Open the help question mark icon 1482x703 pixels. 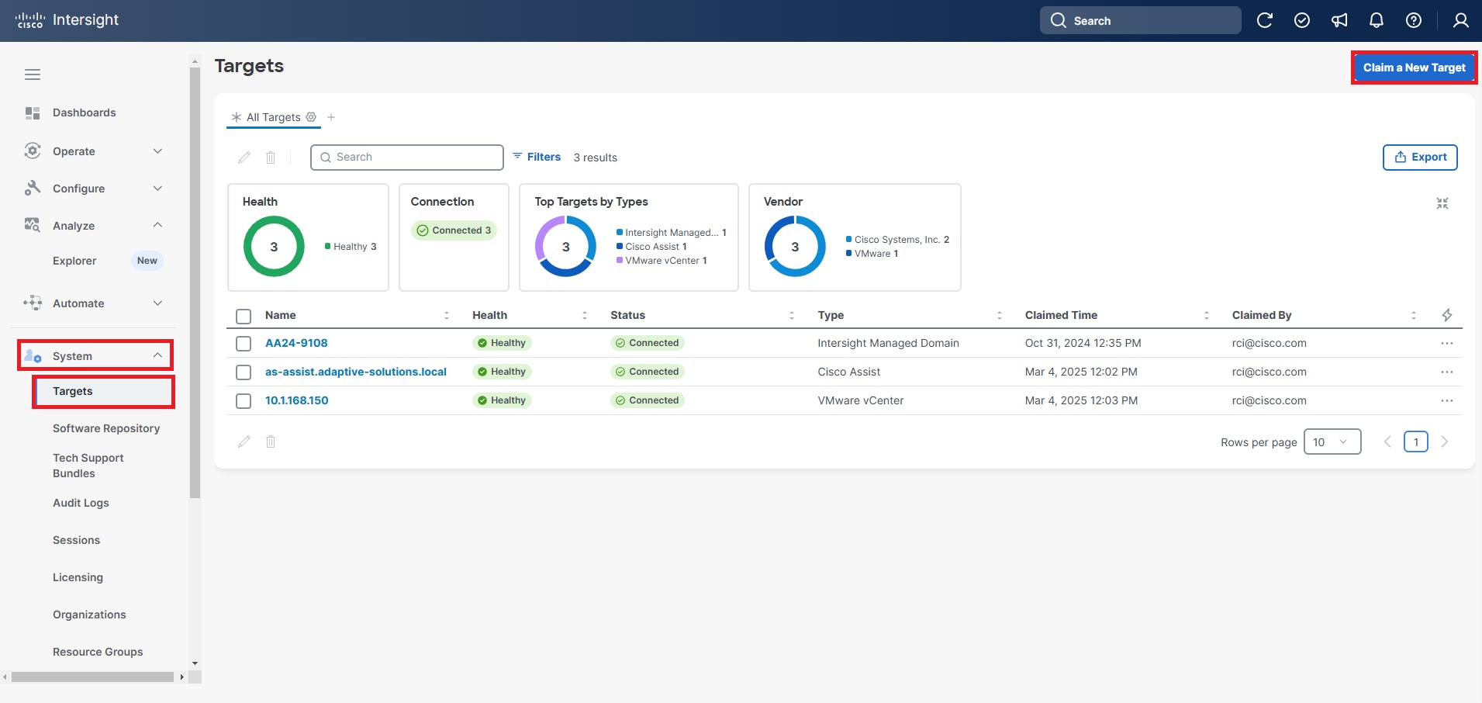point(1414,21)
